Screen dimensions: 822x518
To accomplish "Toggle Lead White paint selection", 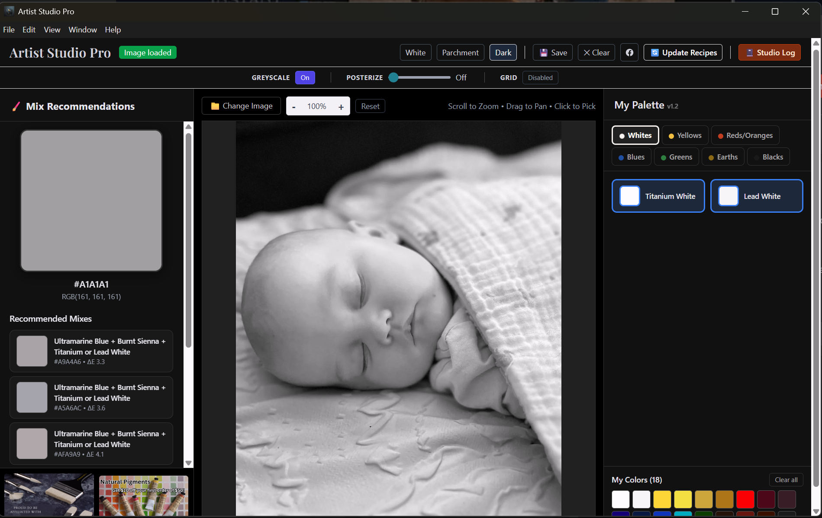I will (x=757, y=196).
